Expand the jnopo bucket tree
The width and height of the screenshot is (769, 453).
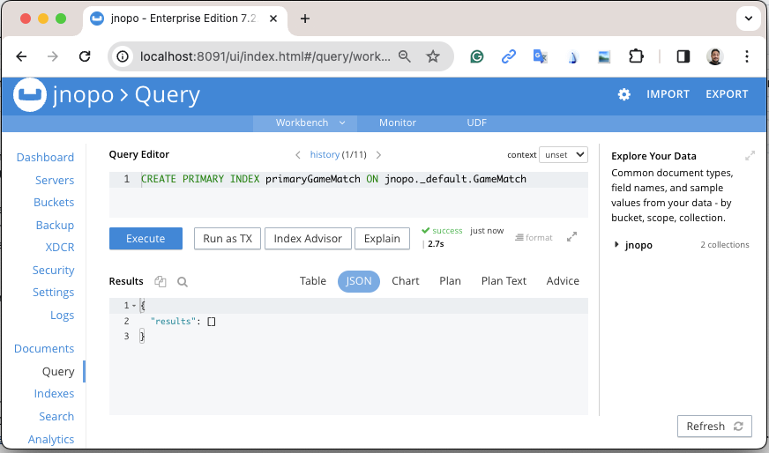616,245
